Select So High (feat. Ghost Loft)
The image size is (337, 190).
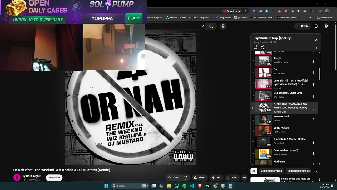point(284,96)
